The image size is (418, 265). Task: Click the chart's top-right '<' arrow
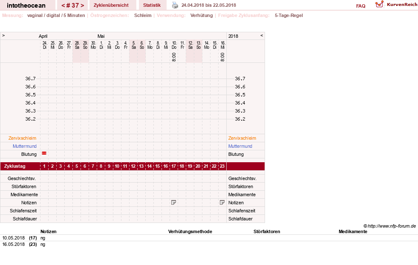click(x=262, y=35)
